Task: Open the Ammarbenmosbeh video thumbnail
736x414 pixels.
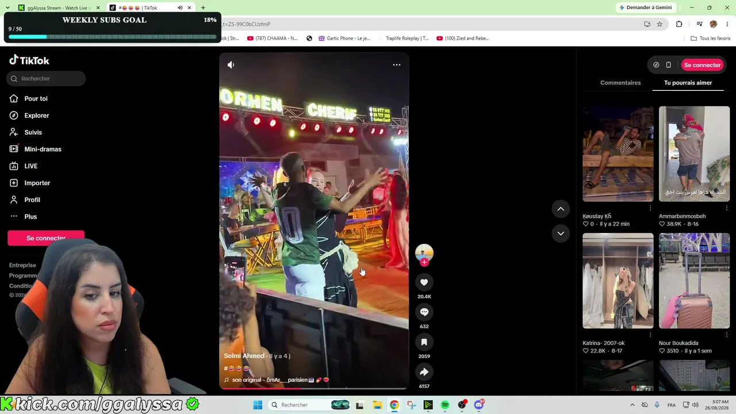Action: coord(694,154)
